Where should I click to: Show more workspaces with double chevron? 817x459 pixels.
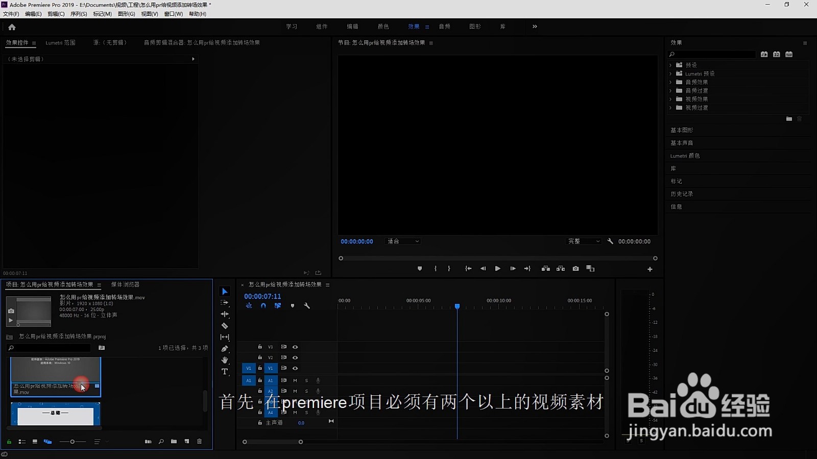535,27
